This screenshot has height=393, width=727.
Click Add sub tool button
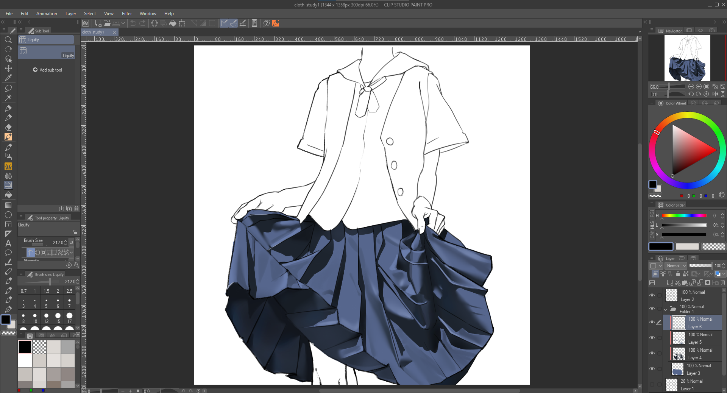tap(47, 70)
